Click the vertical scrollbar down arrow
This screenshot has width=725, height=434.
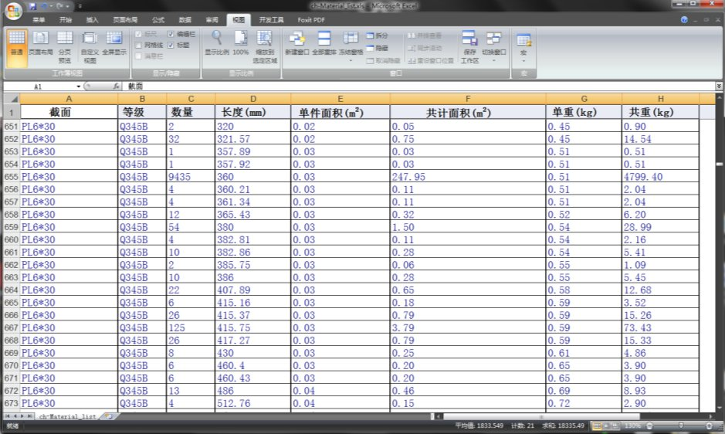click(x=719, y=408)
